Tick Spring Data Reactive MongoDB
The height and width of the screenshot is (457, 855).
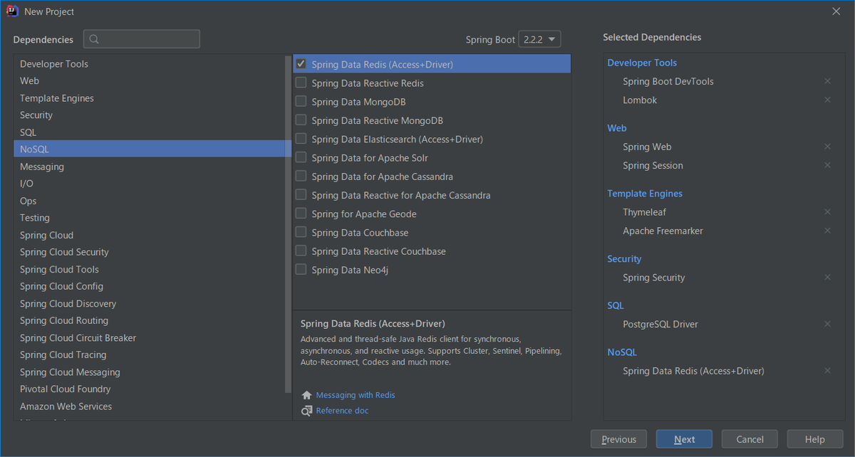point(301,120)
